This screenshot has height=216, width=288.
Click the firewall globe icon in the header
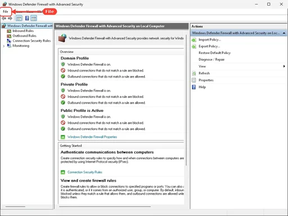(x=62, y=38)
